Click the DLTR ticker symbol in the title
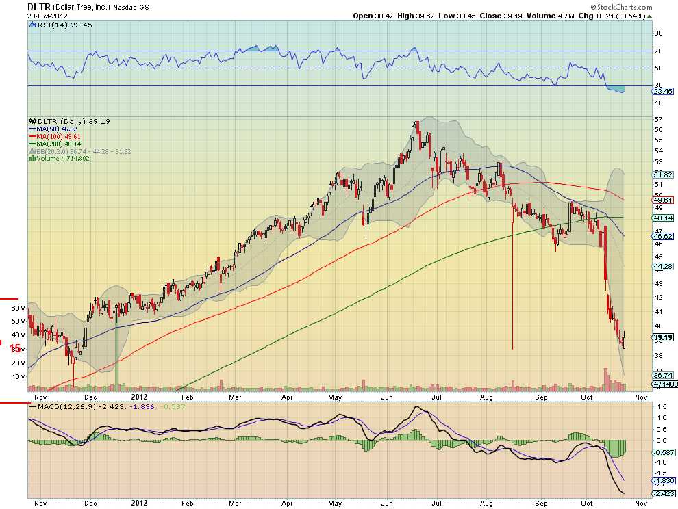Screen dimensions: 678x509 point(39,7)
